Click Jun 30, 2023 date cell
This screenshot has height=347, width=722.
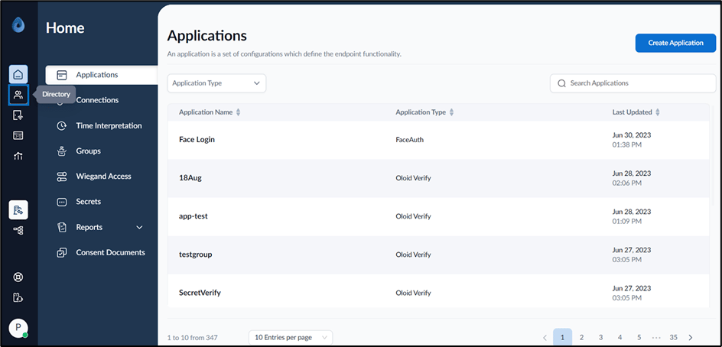pos(631,135)
